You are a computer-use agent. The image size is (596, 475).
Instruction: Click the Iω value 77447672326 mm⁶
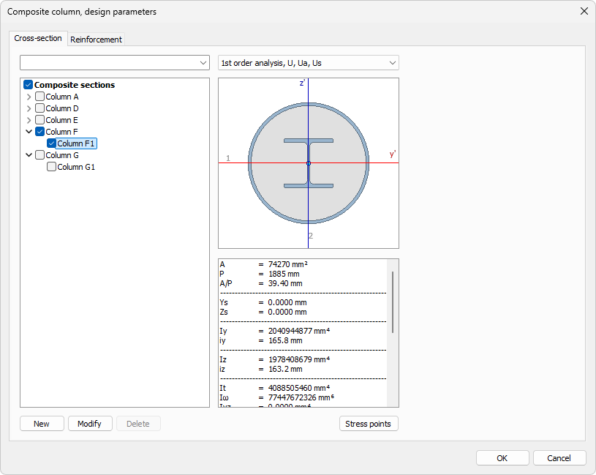tap(301, 397)
